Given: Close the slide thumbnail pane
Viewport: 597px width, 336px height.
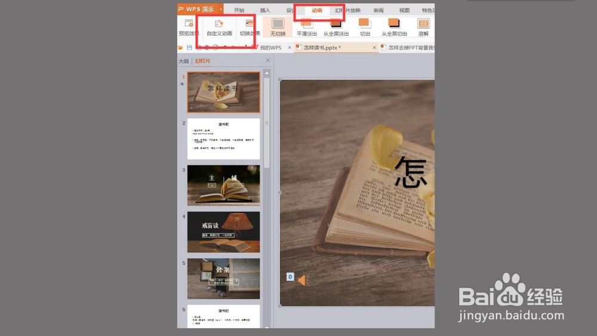Looking at the screenshot, I should click(x=267, y=60).
